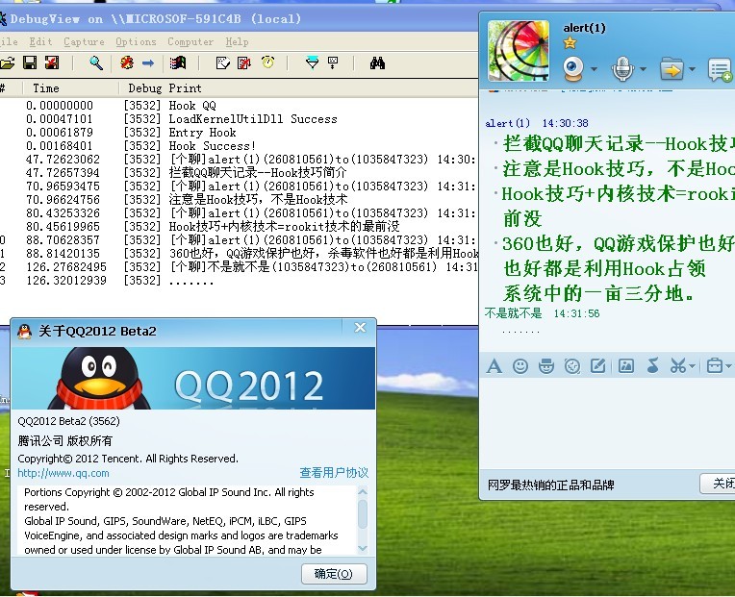Open the Computer menu in DebugView
The image size is (735, 597).
click(x=190, y=41)
